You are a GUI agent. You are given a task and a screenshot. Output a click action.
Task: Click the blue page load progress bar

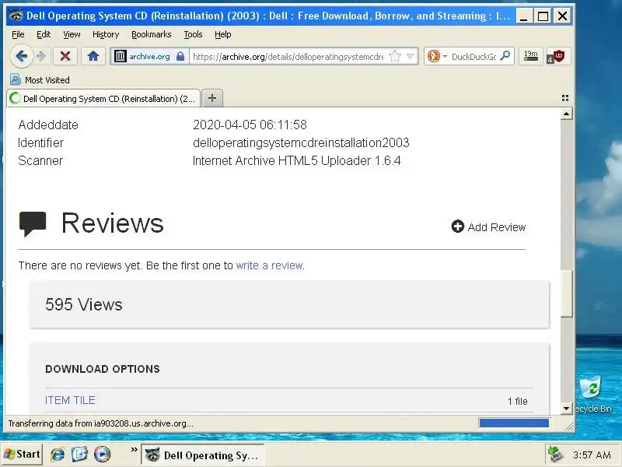514,423
